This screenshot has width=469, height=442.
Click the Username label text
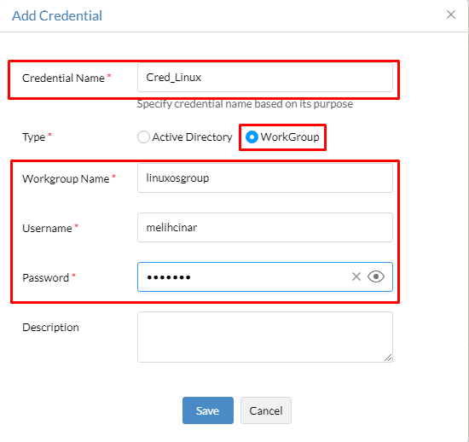click(x=47, y=229)
